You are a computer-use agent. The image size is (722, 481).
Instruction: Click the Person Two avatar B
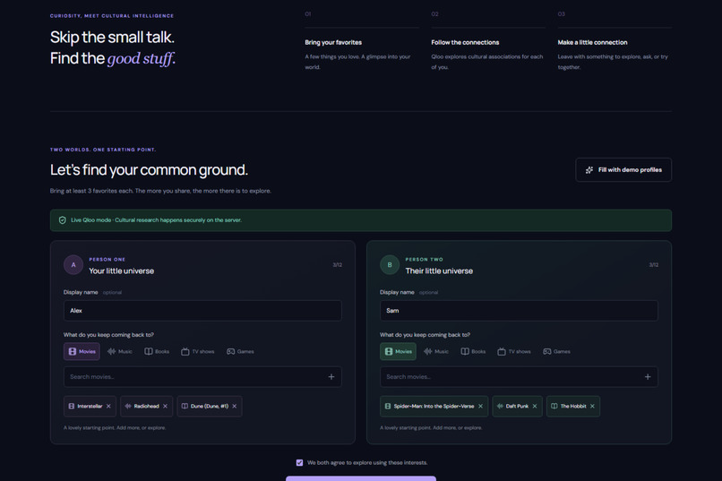[x=390, y=264]
